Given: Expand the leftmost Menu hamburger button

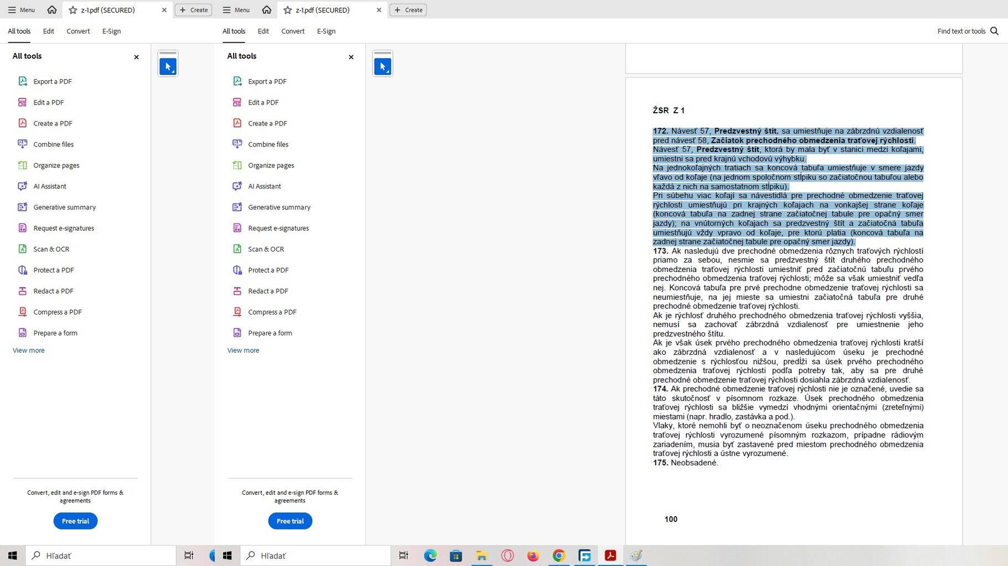Looking at the screenshot, I should pos(22,10).
